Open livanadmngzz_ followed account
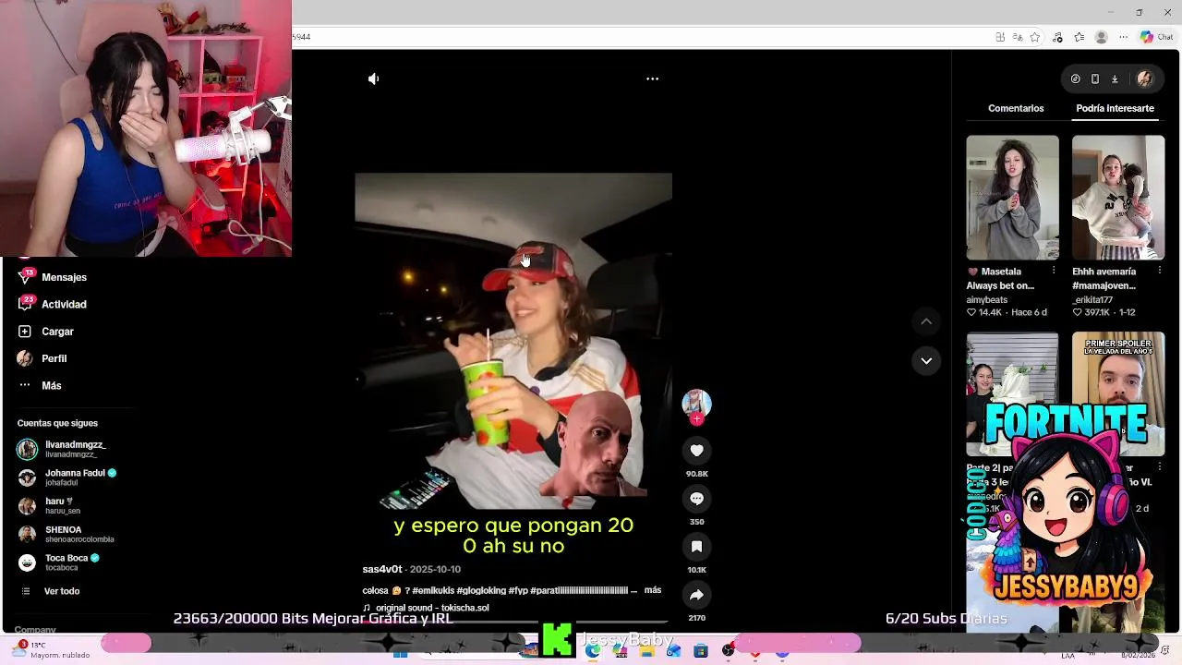This screenshot has height=665, width=1182. coord(74,449)
